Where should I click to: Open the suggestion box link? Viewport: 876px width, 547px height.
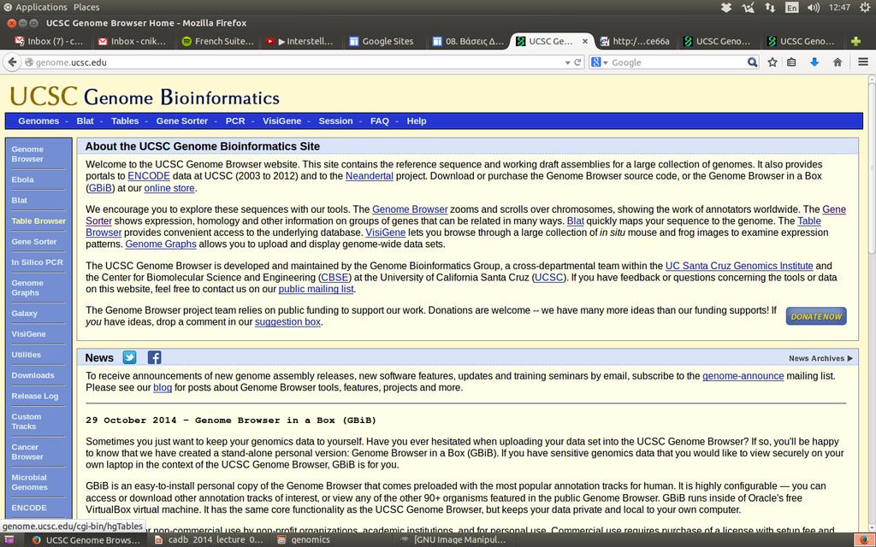coord(287,322)
